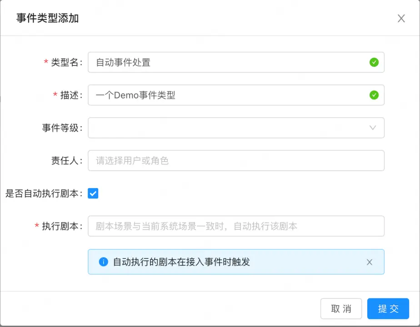The height and width of the screenshot is (327, 420).
Task: Open the 责任人 user or role selector
Action: [x=236, y=160]
